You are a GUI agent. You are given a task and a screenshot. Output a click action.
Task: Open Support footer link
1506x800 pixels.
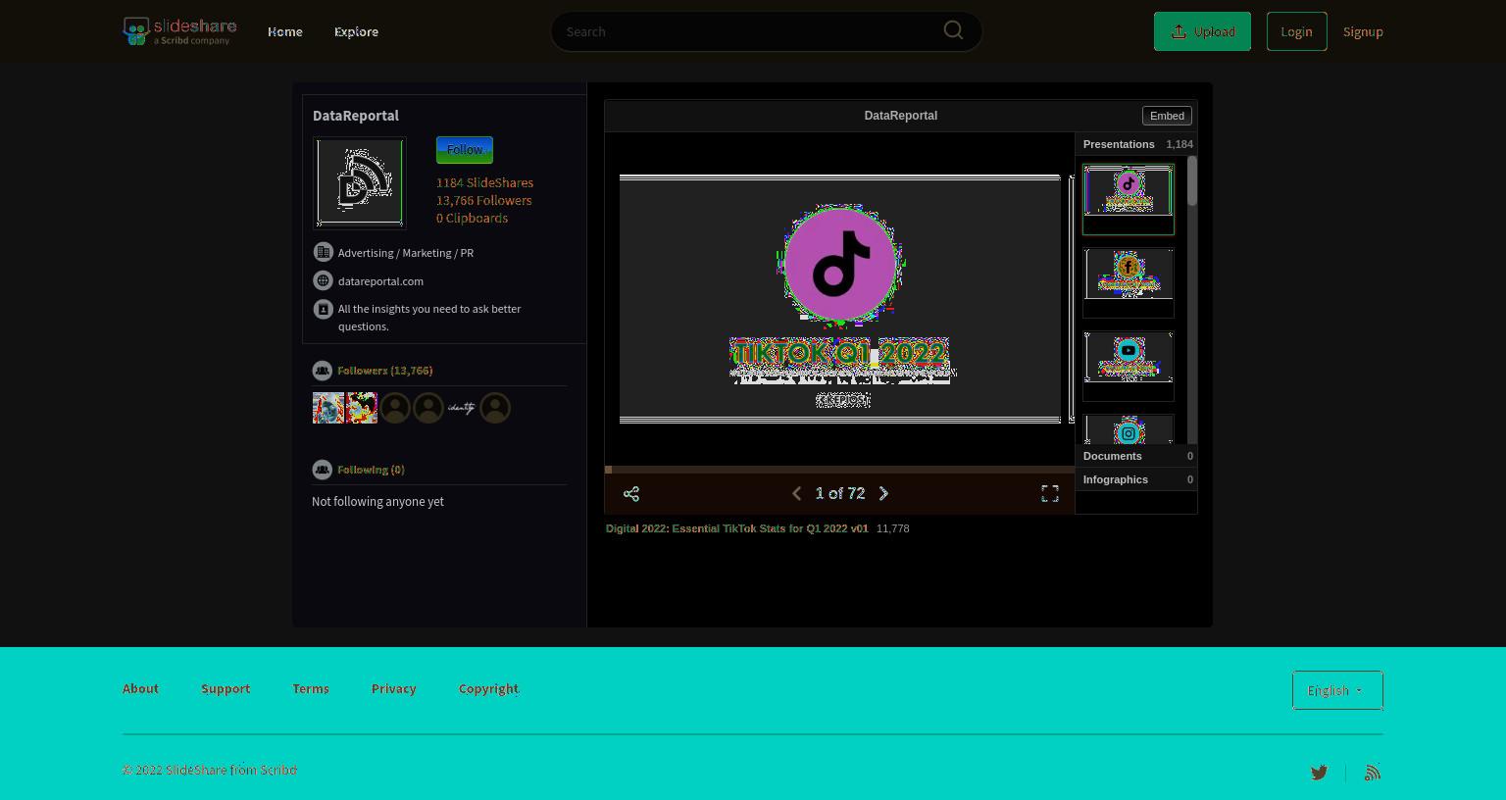226,689
